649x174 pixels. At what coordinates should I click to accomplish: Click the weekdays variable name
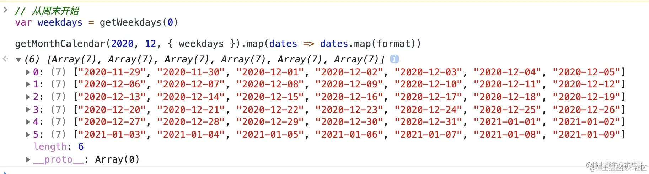[x=60, y=22]
